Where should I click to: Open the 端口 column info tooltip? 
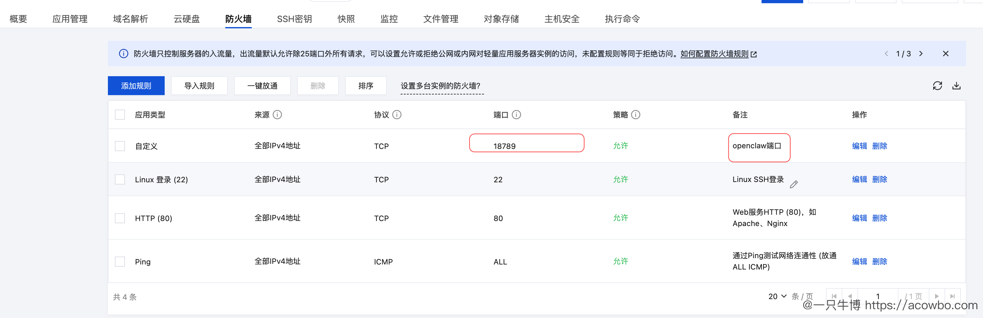coord(517,115)
